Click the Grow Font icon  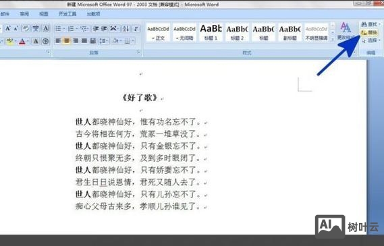point(8,28)
